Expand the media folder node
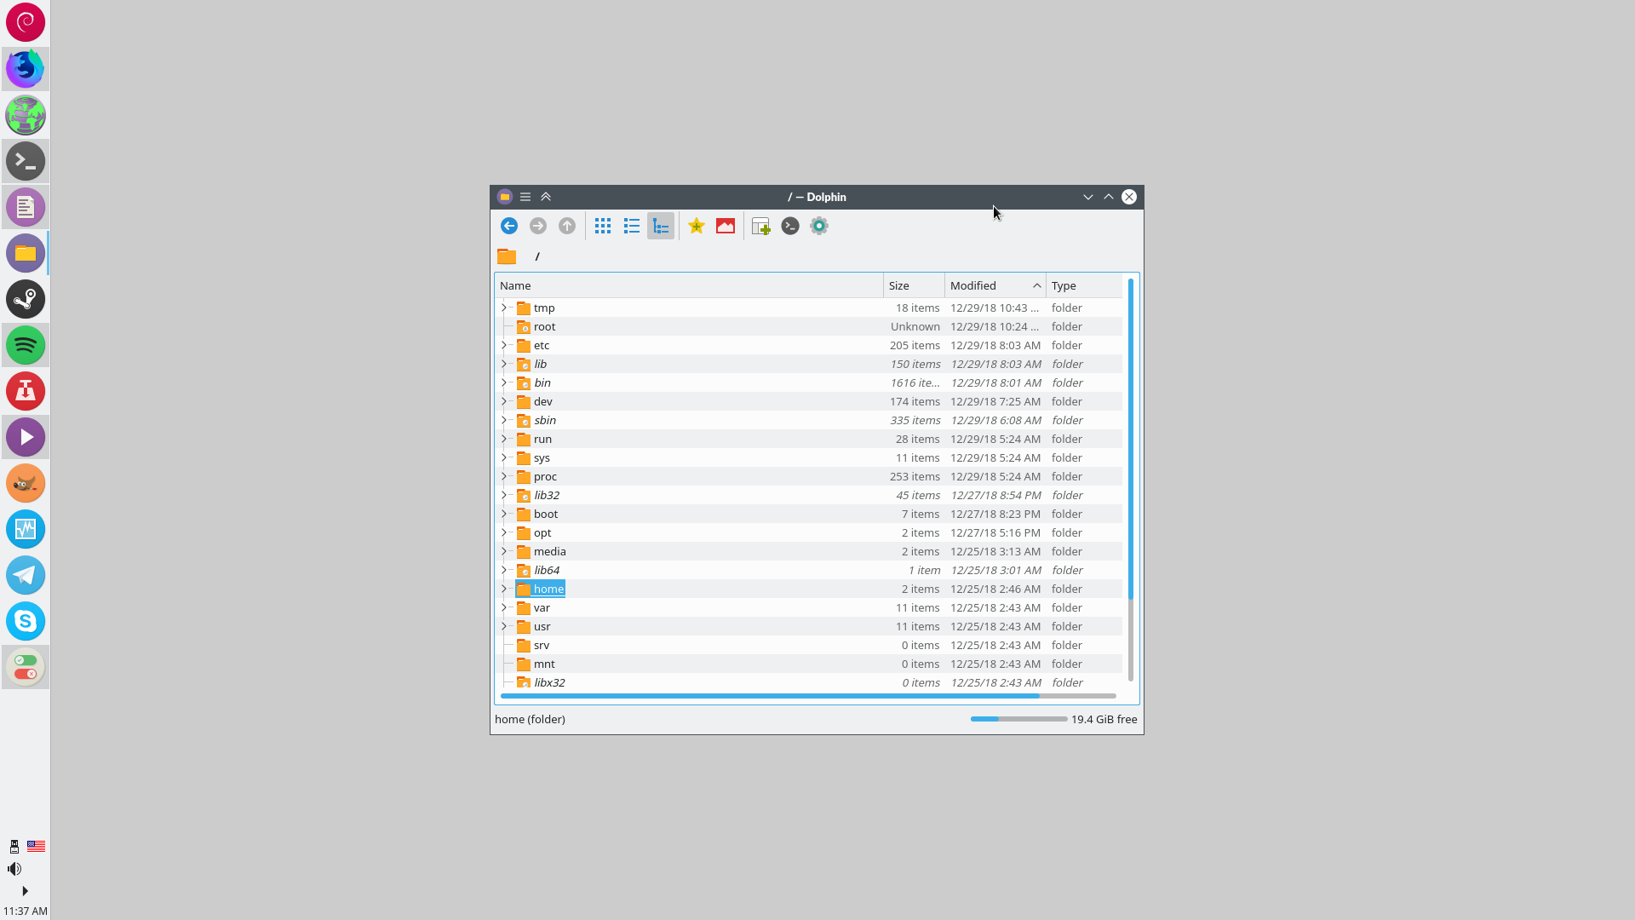 click(x=504, y=551)
